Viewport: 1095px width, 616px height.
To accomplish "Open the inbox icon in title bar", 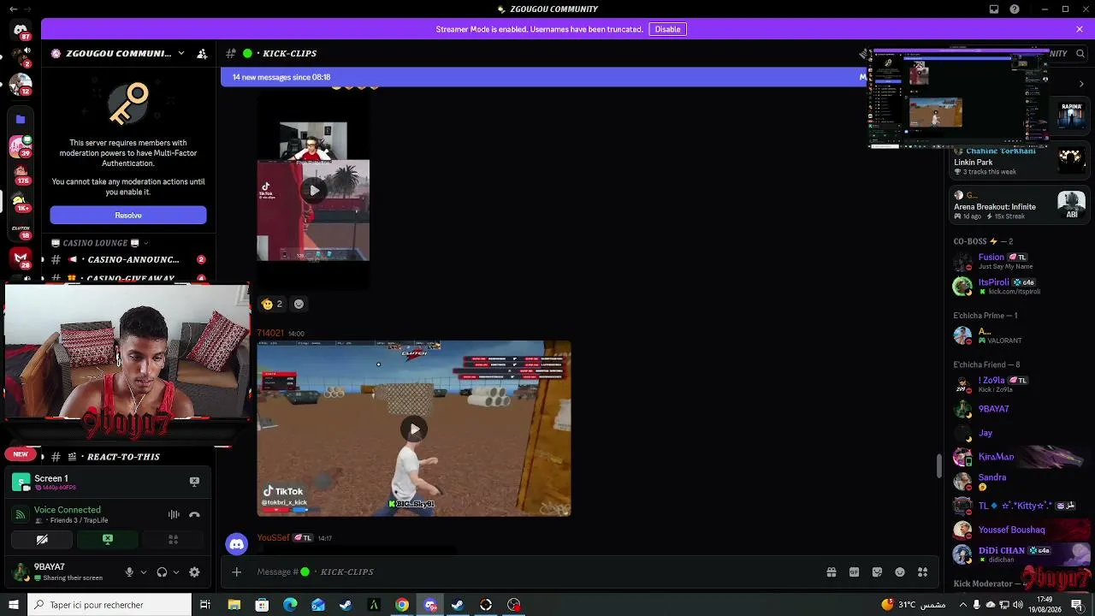I will point(994,9).
